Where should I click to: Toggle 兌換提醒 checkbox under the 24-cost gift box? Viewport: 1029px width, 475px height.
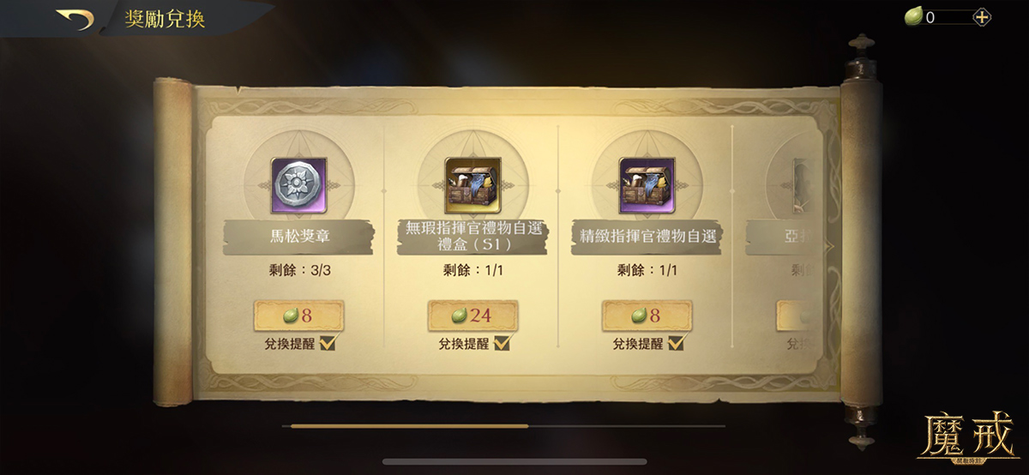point(502,343)
